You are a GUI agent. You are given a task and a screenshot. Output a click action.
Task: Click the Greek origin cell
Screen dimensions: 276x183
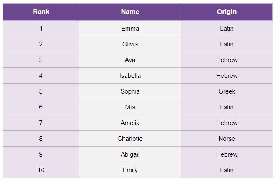coord(227,91)
